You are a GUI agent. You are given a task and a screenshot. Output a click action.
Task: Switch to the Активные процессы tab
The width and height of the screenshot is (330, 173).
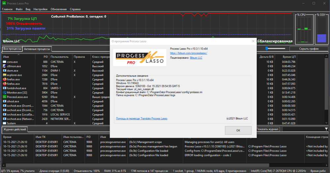coord(37,49)
